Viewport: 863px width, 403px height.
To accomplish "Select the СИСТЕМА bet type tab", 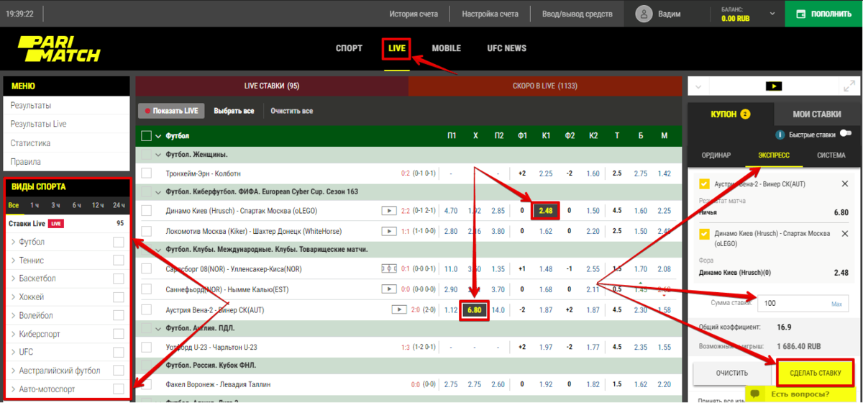I will click(x=831, y=155).
